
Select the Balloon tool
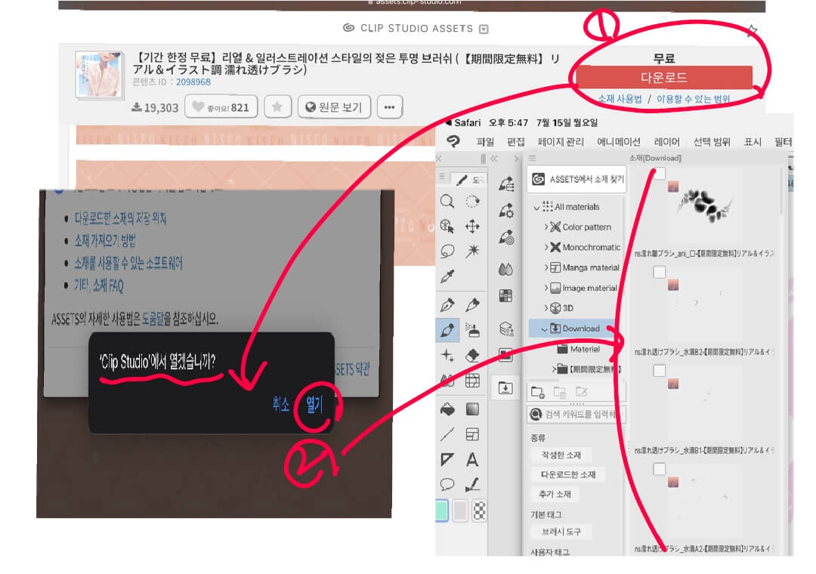pyautogui.click(x=447, y=484)
